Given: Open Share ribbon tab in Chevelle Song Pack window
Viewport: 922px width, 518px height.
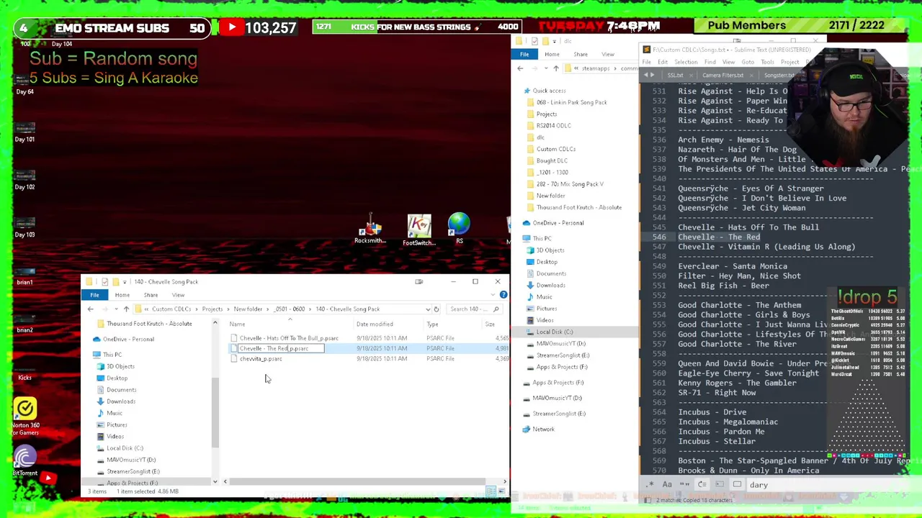Looking at the screenshot, I should (151, 295).
